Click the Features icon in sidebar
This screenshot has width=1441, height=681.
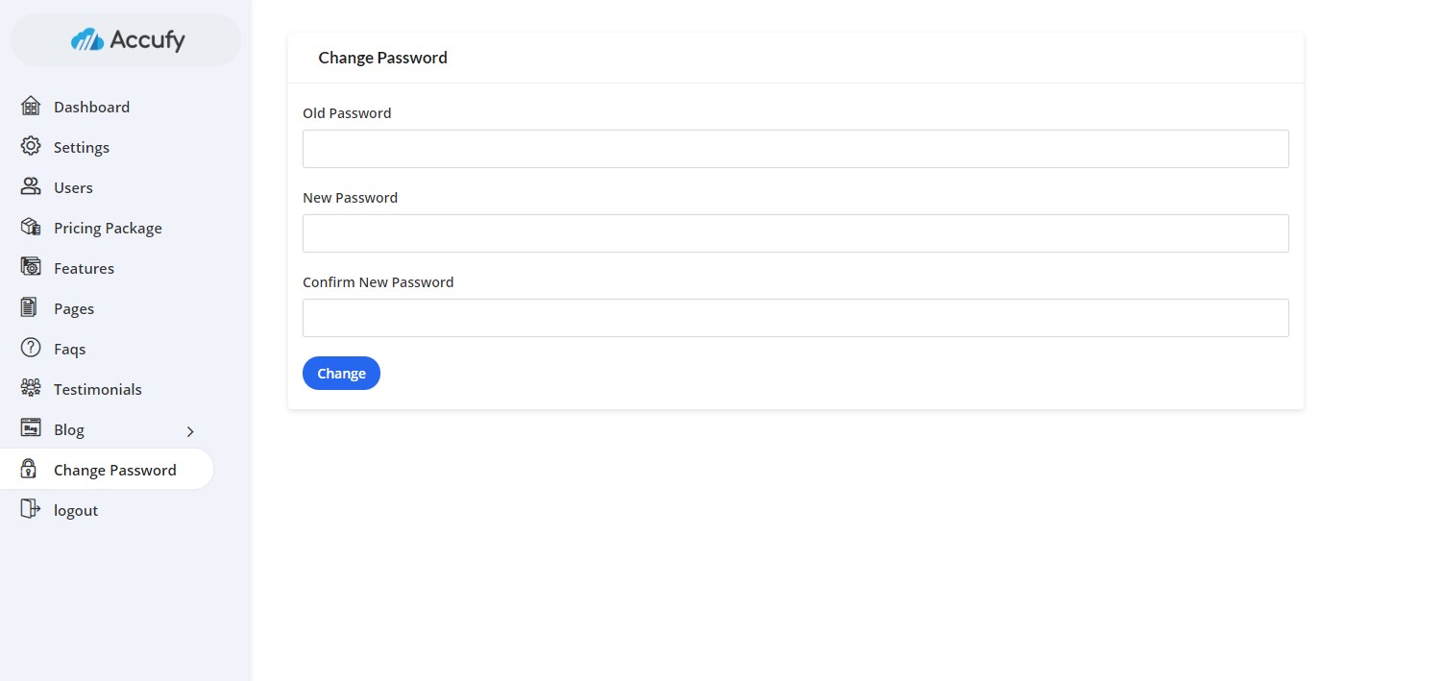31,267
